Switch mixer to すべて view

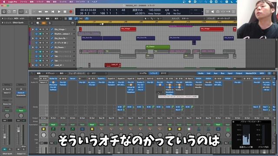(163, 73)
